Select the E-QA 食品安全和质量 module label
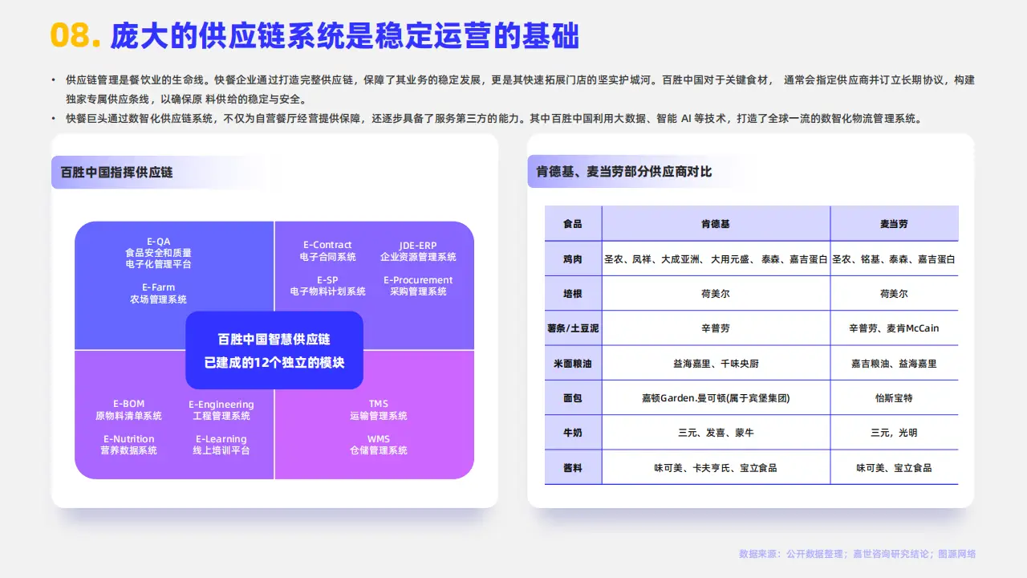 158,253
